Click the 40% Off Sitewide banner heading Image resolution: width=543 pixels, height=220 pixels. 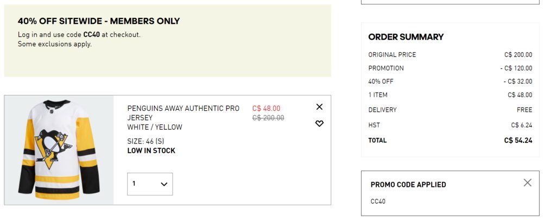(x=99, y=21)
